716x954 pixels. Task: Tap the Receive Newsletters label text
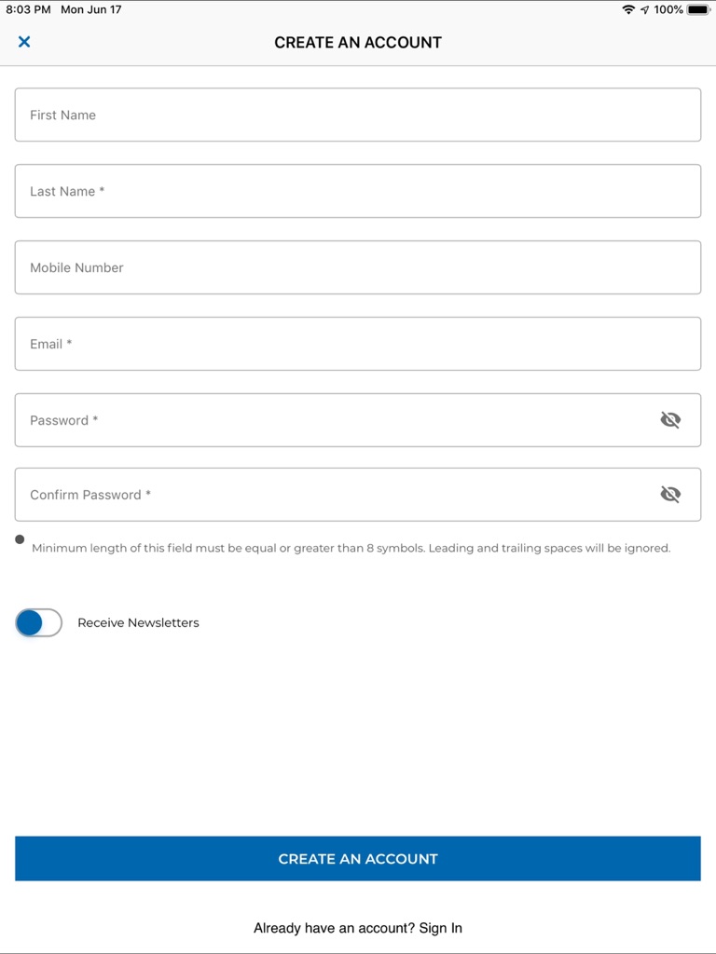pos(138,623)
